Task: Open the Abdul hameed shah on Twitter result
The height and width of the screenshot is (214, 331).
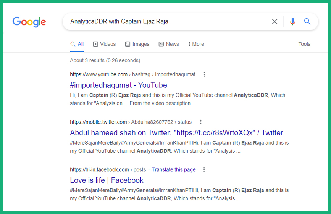Action: [176, 133]
